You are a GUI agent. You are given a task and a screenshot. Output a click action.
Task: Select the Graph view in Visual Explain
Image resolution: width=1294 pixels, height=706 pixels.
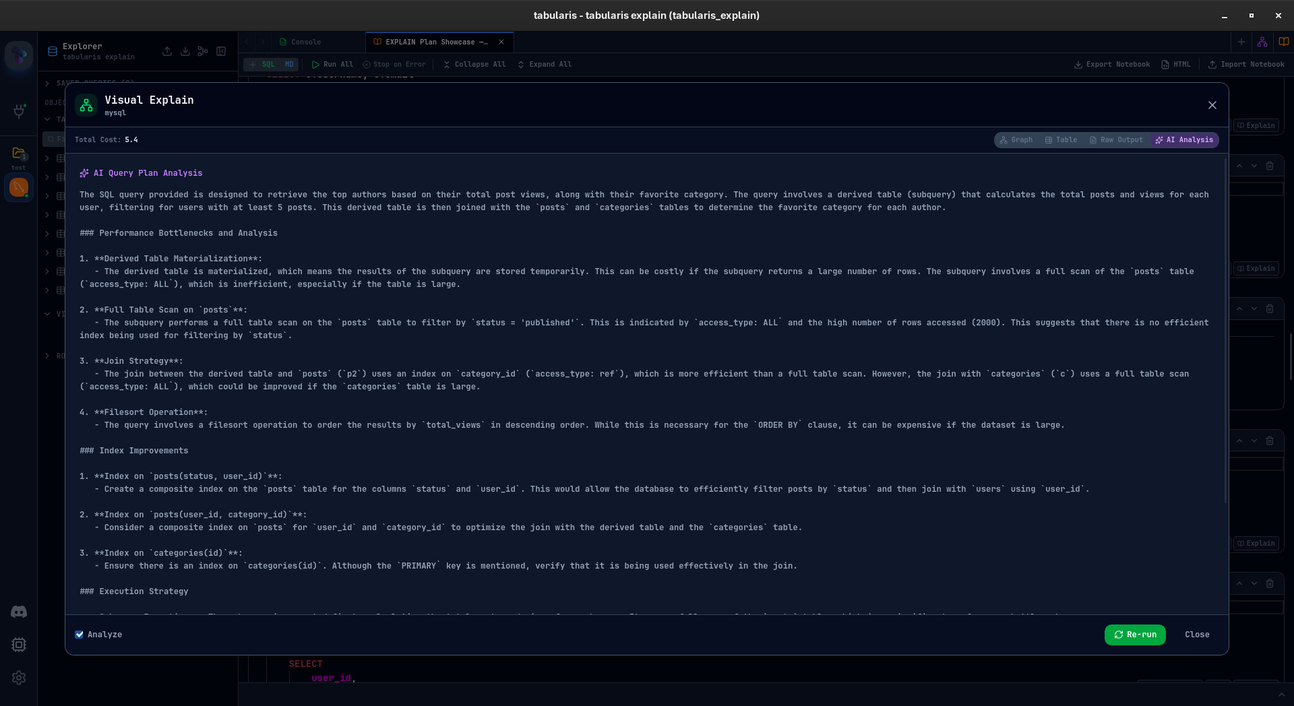click(x=1016, y=140)
